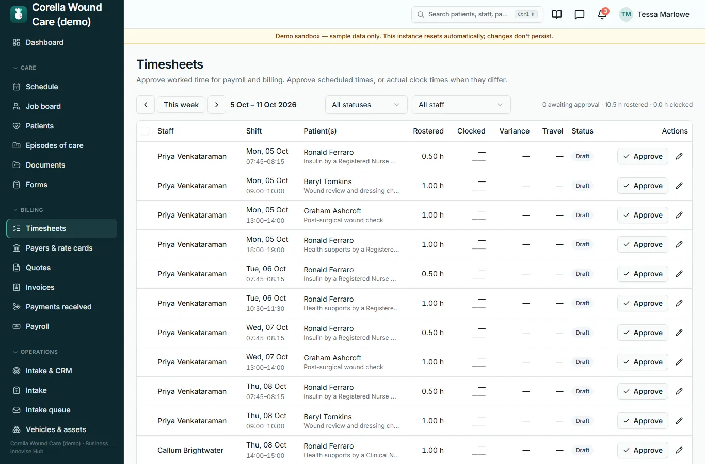
Task: Click the Variance column header
Action: coord(514,131)
